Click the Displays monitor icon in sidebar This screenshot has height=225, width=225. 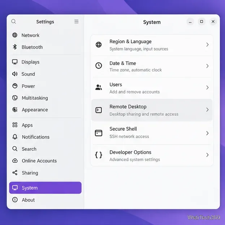click(x=15, y=62)
